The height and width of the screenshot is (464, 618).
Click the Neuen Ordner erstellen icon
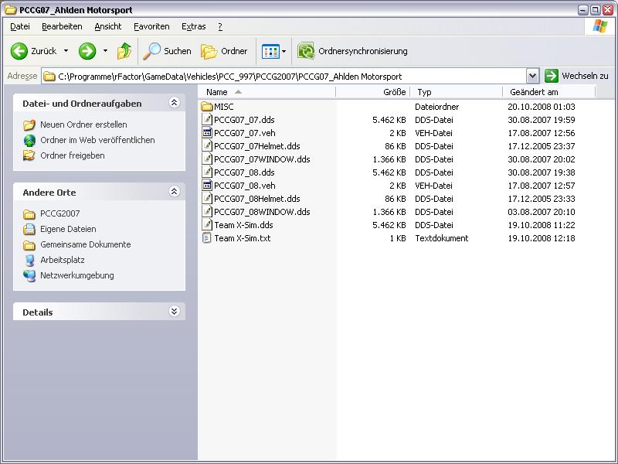pyautogui.click(x=29, y=125)
